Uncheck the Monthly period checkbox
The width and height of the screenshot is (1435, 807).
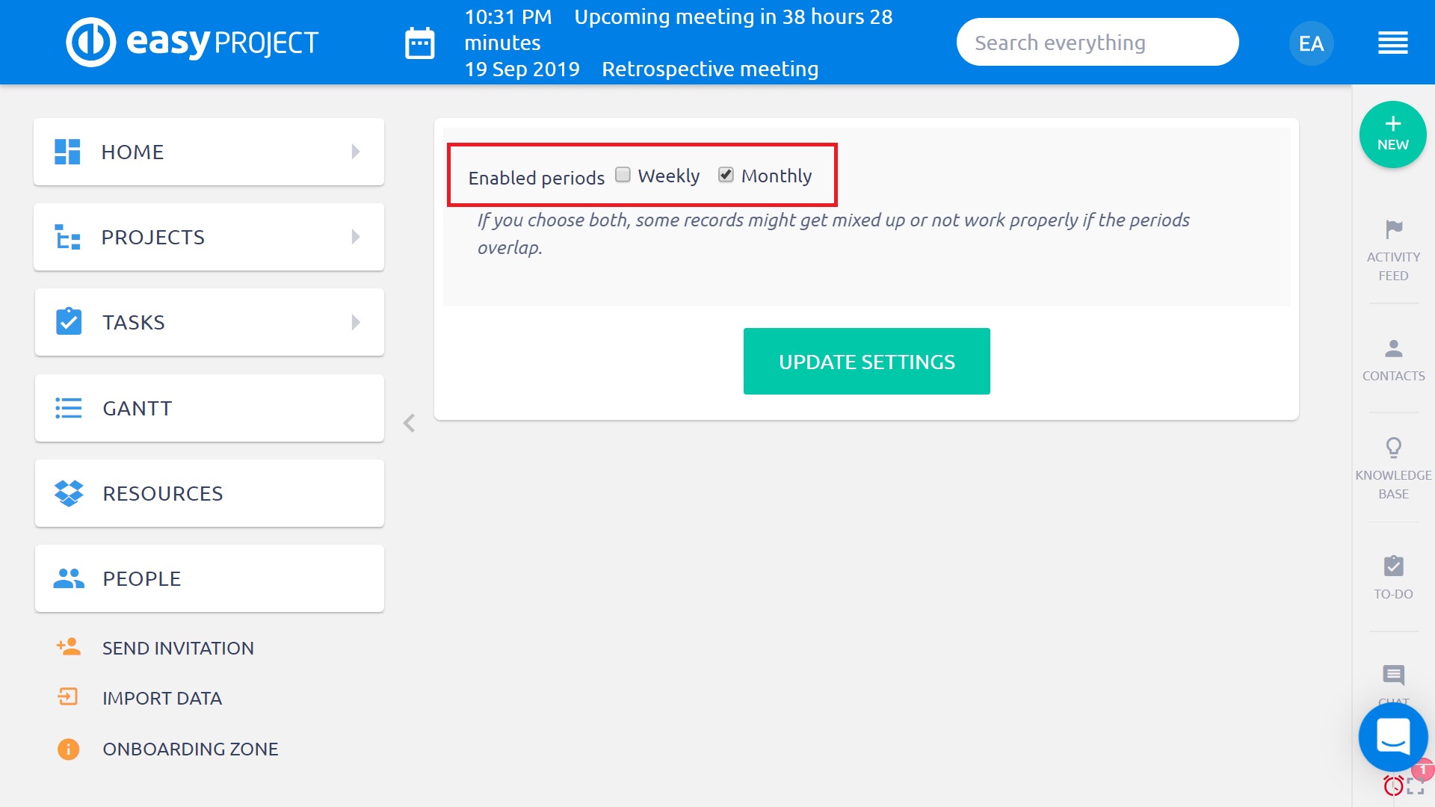(x=726, y=175)
